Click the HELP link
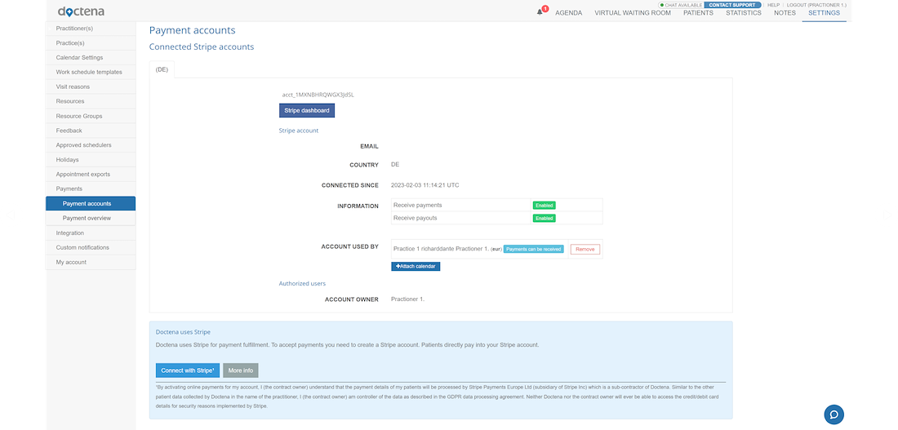Viewport: 898px width, 430px height. tap(773, 5)
